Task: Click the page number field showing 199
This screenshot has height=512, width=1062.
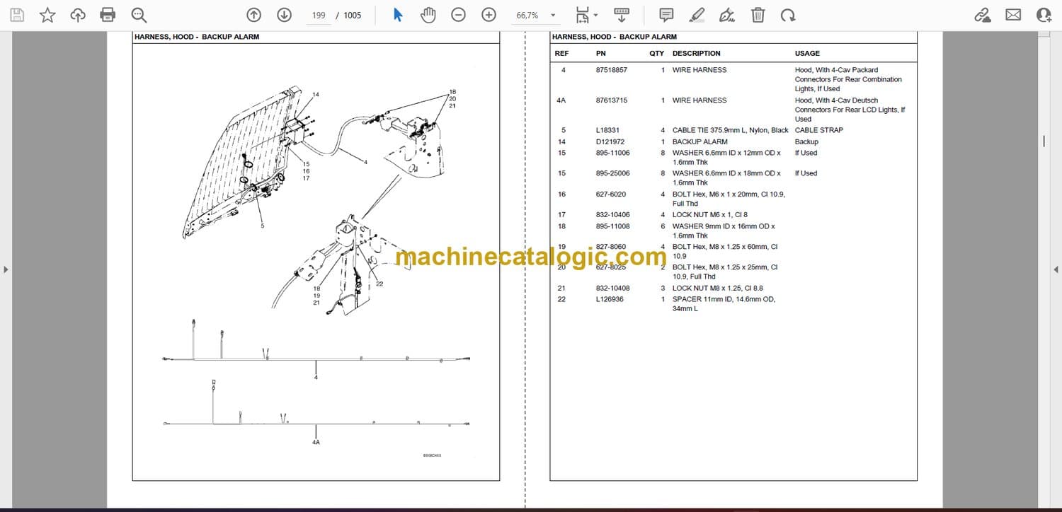Action: pos(319,15)
